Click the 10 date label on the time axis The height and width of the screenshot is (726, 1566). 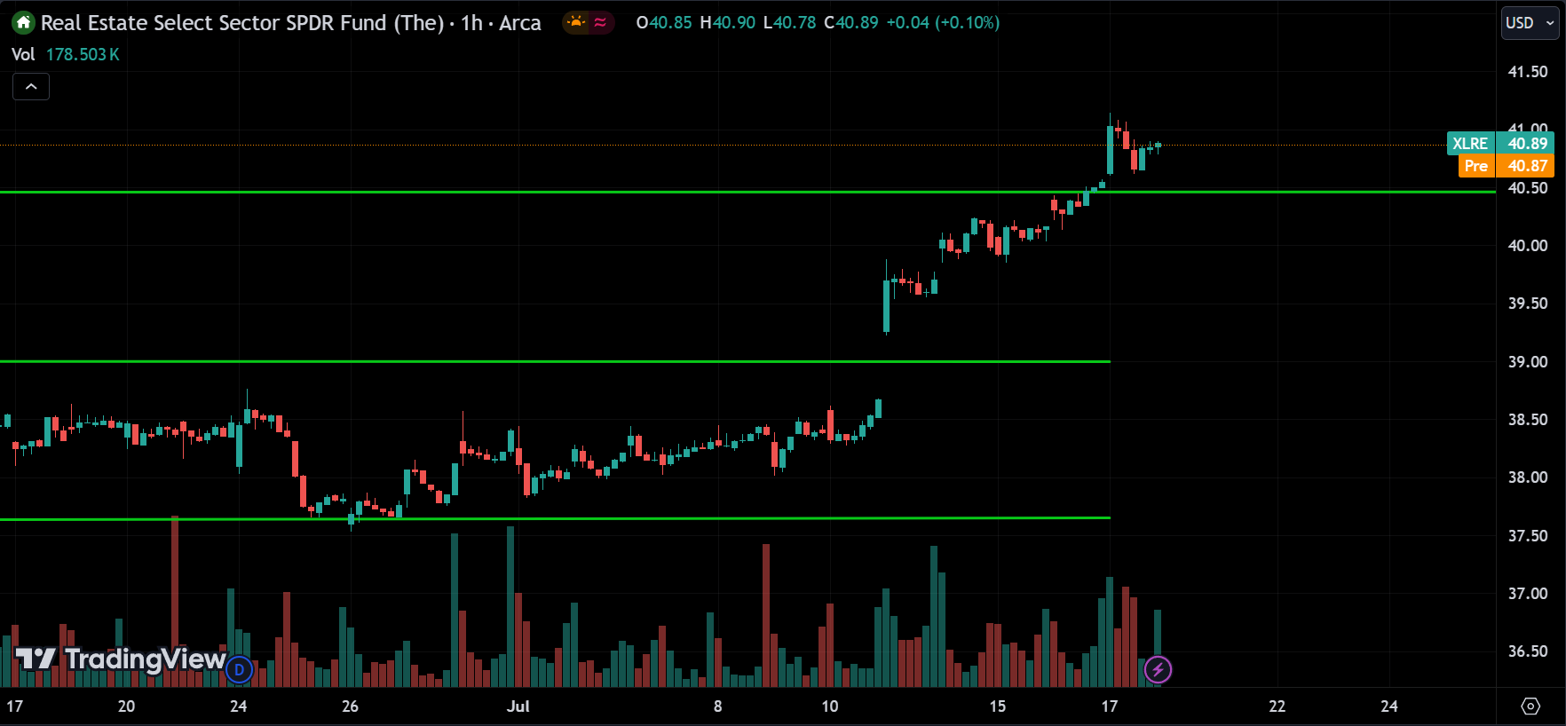click(829, 706)
